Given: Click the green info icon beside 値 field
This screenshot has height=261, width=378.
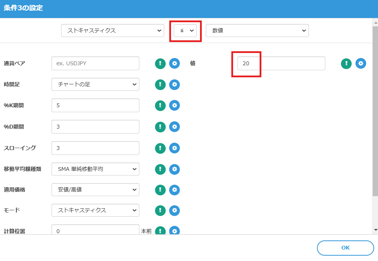Looking at the screenshot, I should point(346,63).
